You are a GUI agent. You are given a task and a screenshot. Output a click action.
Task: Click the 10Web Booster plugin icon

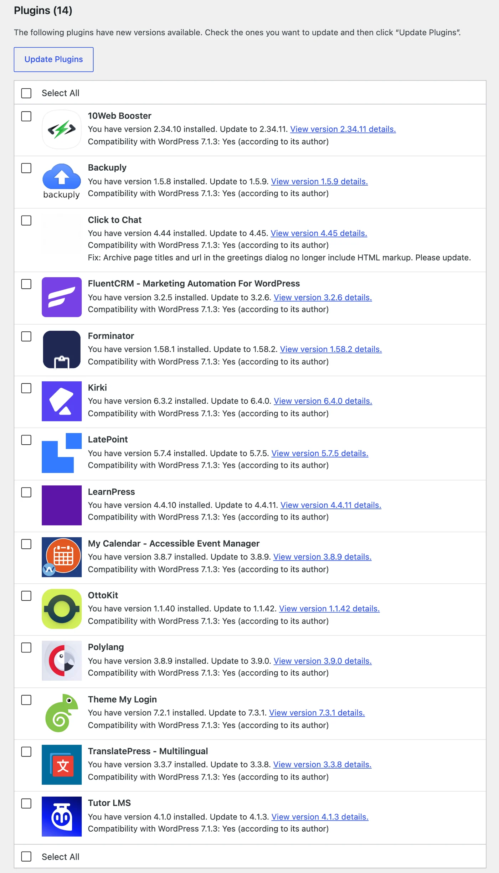pos(62,129)
